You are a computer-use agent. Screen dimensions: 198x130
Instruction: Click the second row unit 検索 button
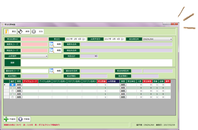123,88
